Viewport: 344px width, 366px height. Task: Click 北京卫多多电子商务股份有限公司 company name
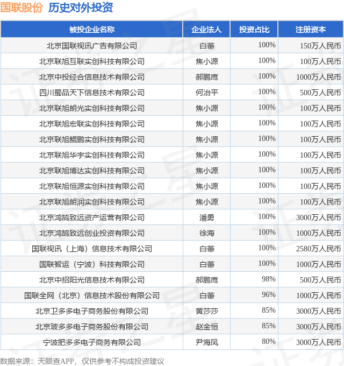pos(92,311)
